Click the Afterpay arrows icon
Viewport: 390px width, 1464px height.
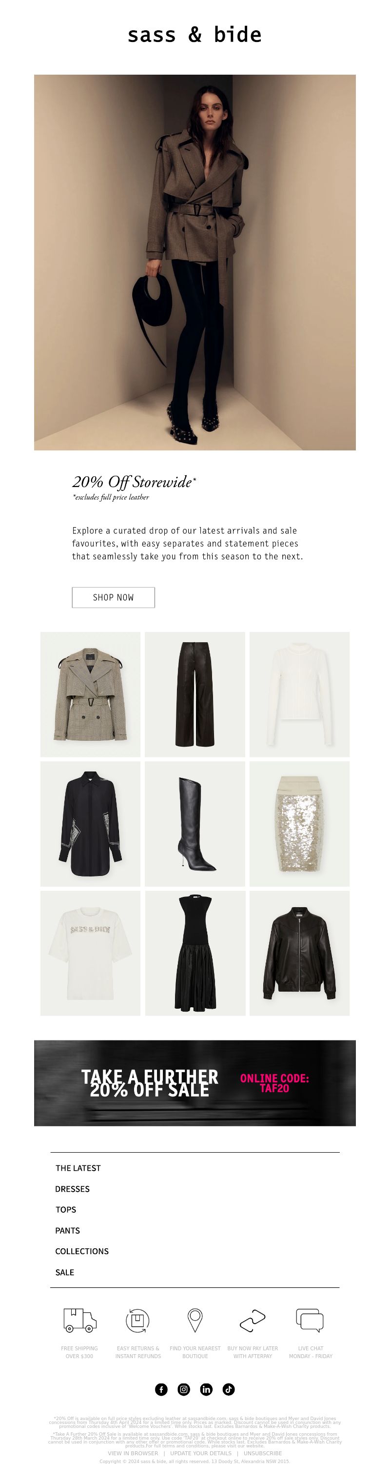tap(253, 1321)
